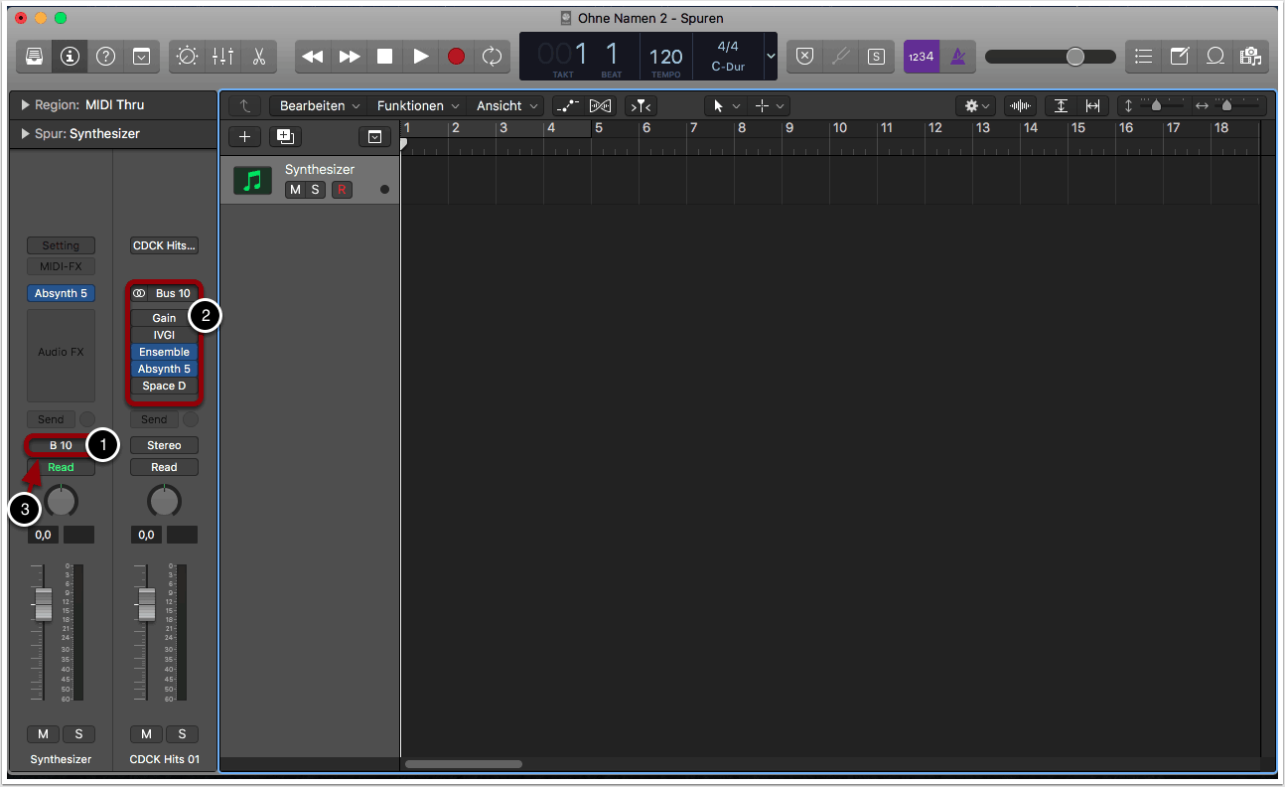
Task: Toggle the Cycle loop button
Action: click(492, 57)
